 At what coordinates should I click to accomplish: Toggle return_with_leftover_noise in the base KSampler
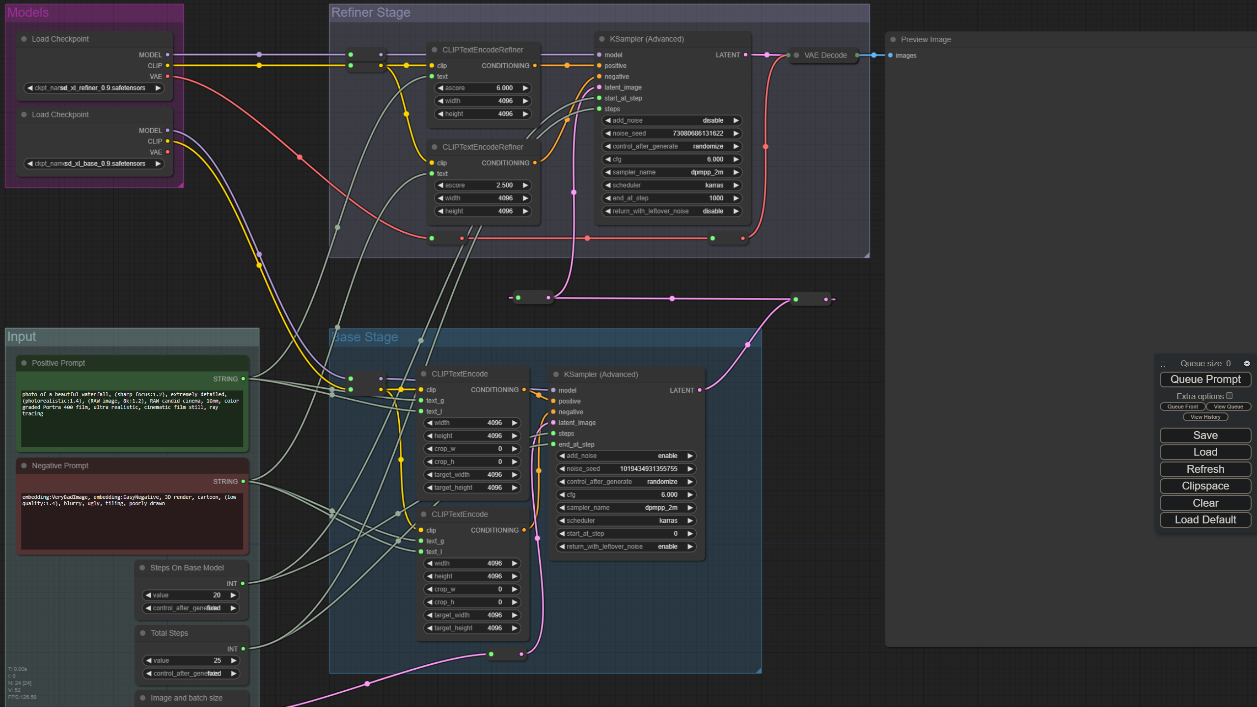click(626, 546)
